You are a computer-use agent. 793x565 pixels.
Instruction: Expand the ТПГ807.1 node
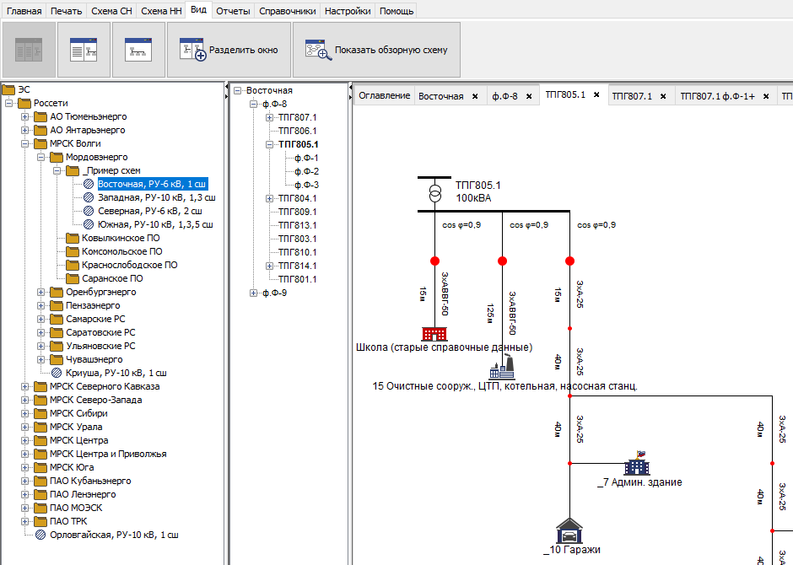[270, 118]
